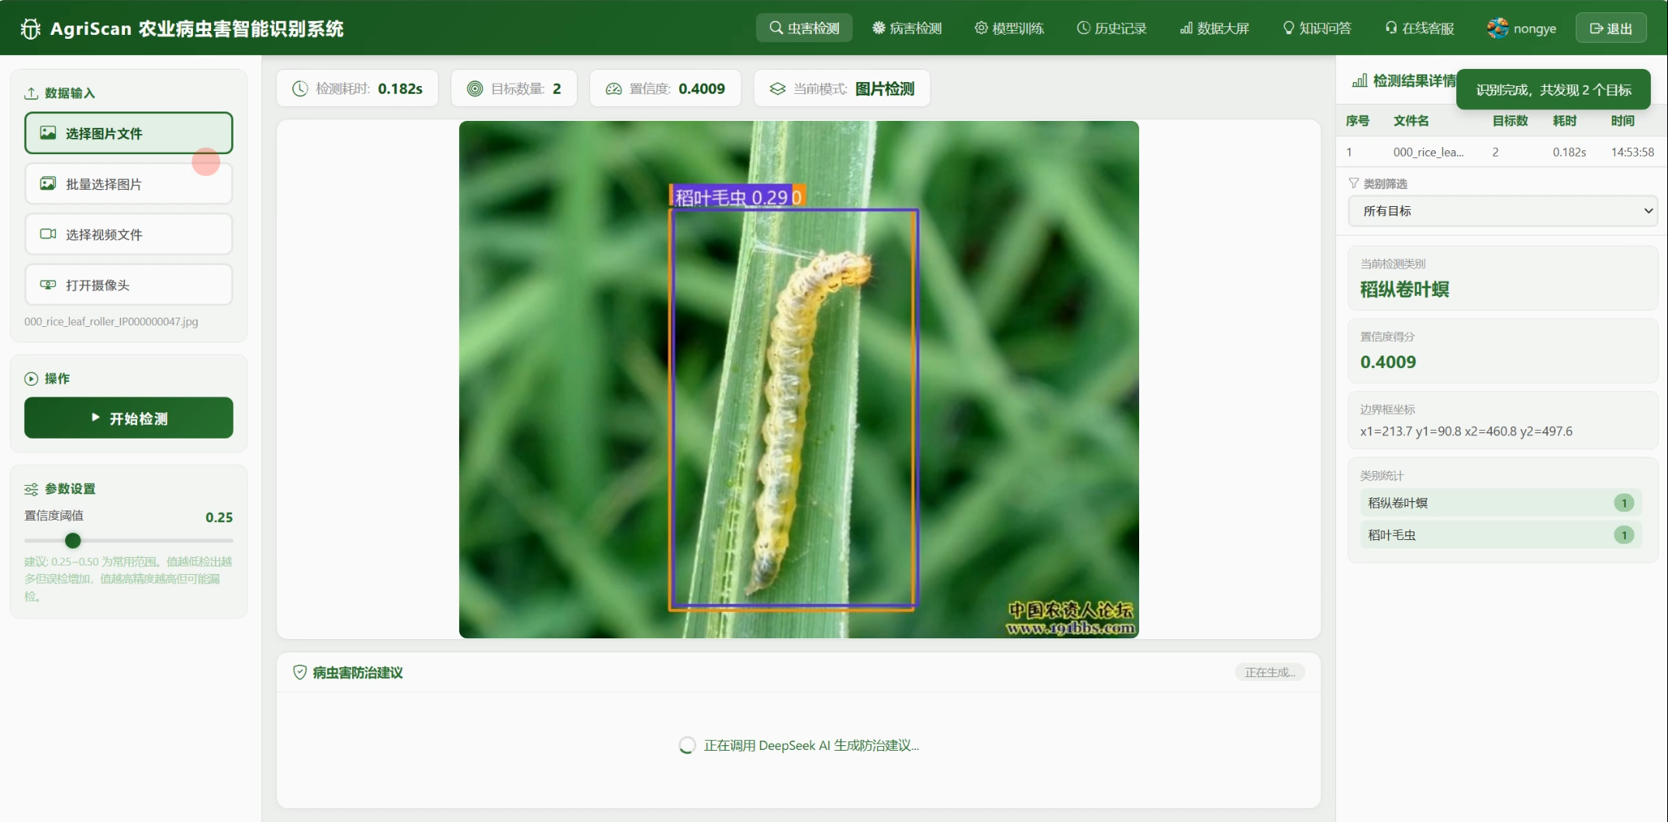Screen dimensions: 1668x822
Task: Click the 打开摄像头 button
Action: click(x=129, y=285)
